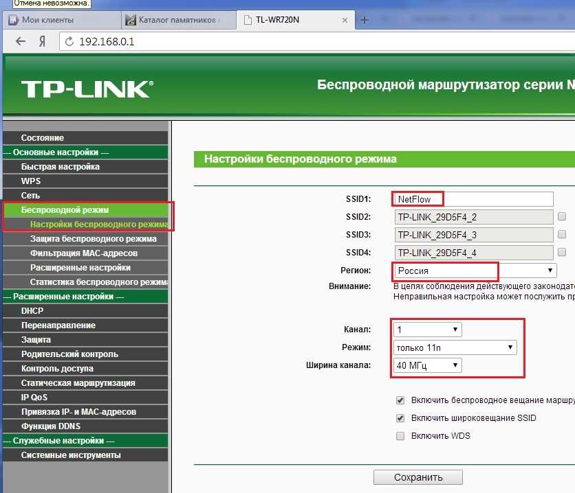This screenshot has width=575, height=493.
Task: Switch to the 'Каталог памятников' tab
Action: click(x=177, y=20)
